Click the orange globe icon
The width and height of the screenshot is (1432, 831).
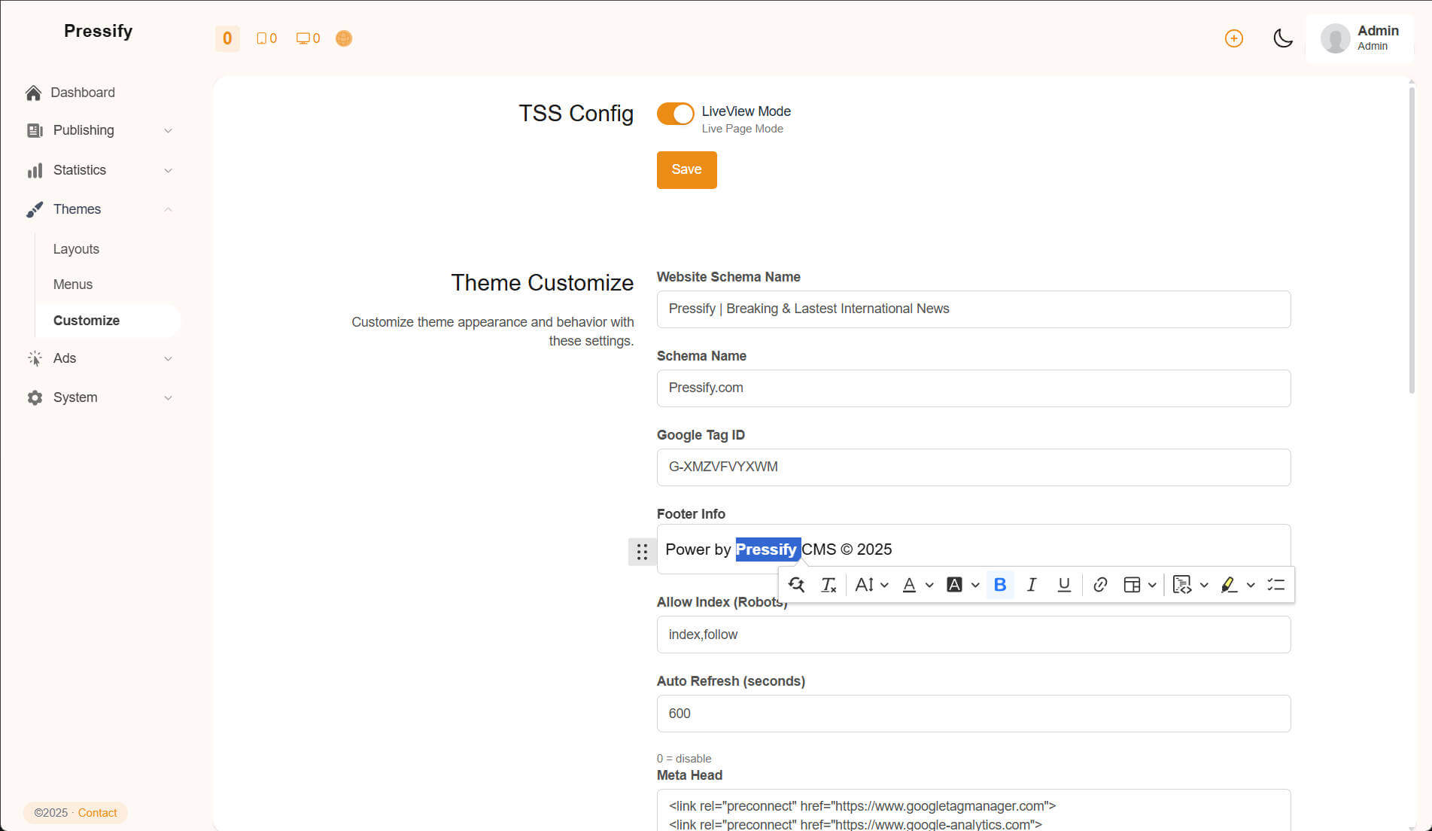pos(343,38)
